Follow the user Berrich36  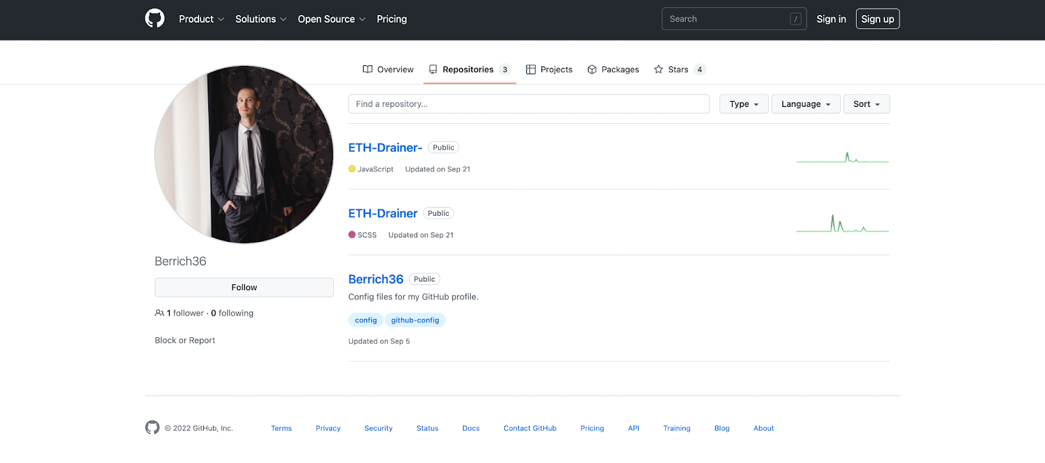(244, 288)
